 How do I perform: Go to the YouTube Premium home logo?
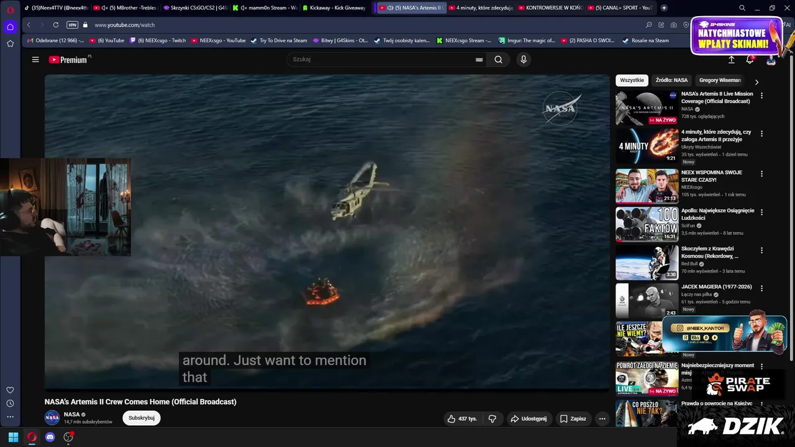tap(70, 60)
